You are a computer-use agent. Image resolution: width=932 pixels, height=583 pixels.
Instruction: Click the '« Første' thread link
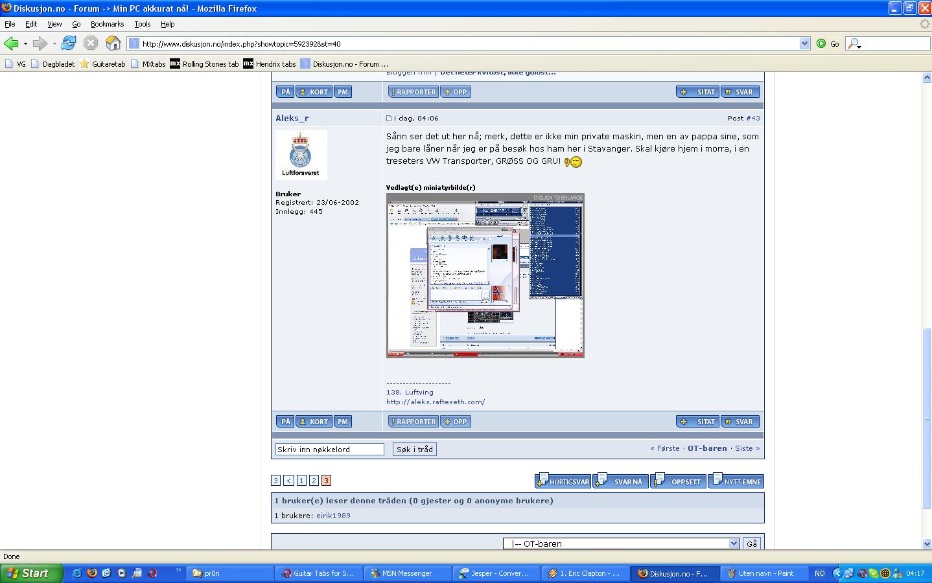point(665,448)
